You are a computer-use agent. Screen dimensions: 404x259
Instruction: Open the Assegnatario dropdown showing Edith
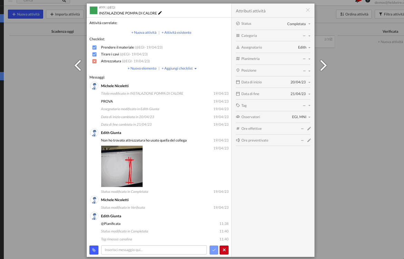coord(304,48)
